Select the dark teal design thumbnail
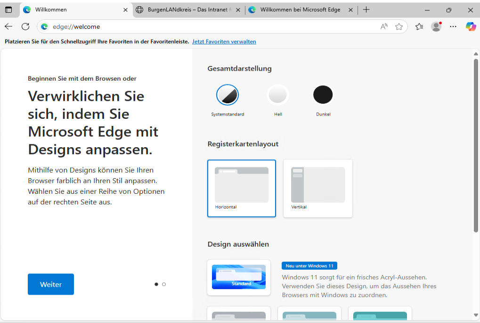480x323 pixels. 380,314
